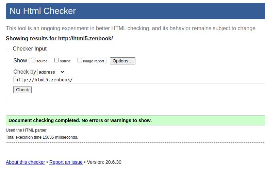The image size is (265, 177).
Task: Click the Show label text
Action: click(20, 60)
